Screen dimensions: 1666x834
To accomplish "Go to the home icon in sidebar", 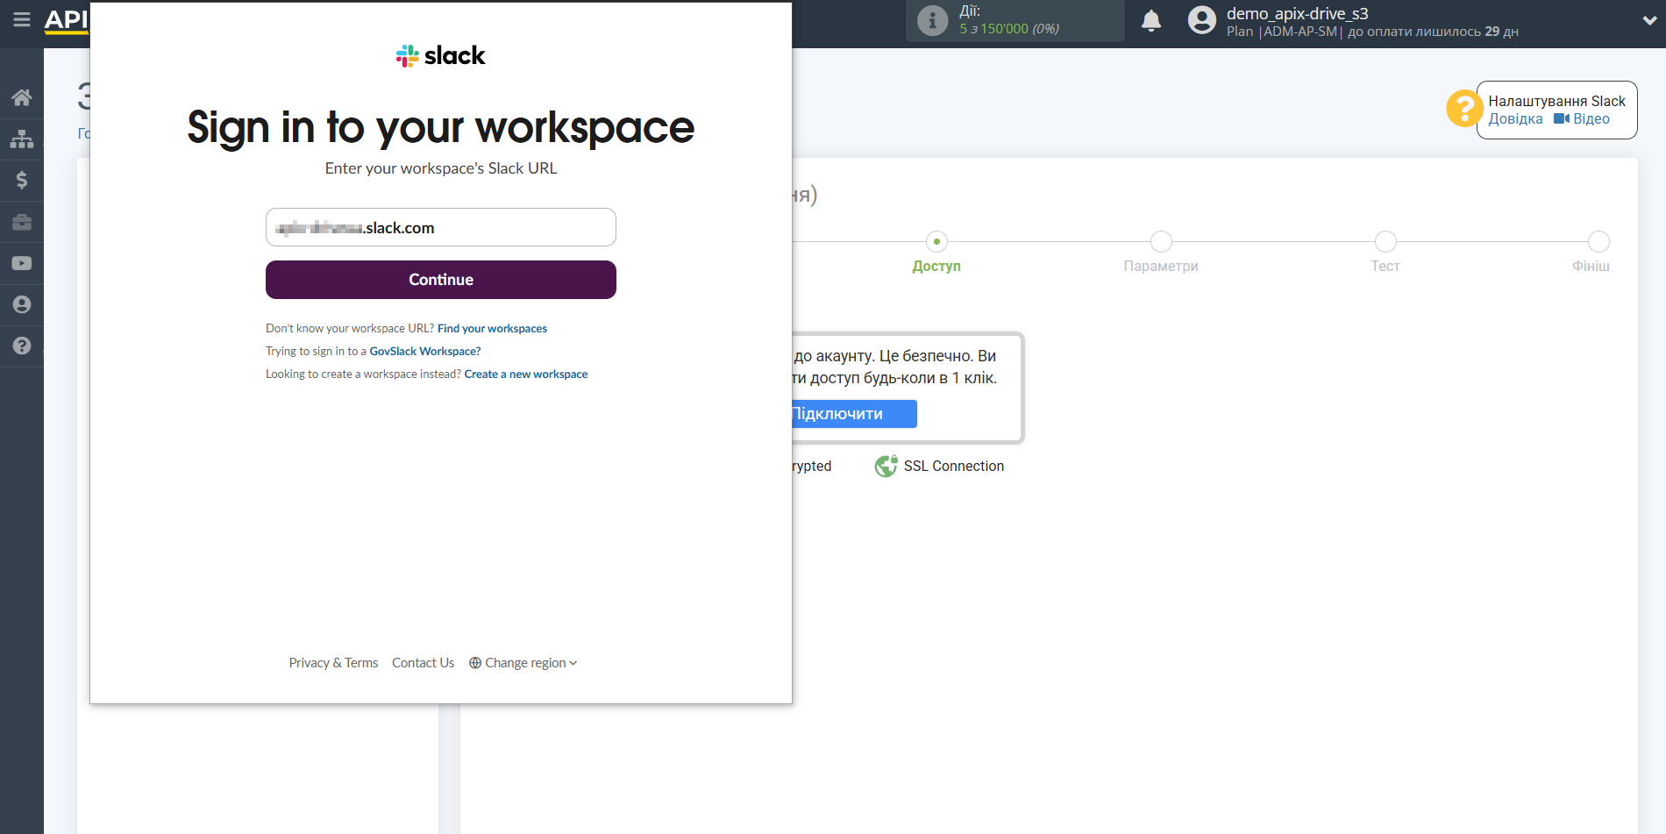I will (22, 97).
